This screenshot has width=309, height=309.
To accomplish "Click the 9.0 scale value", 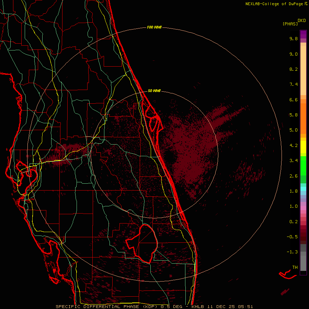I will 294,54.
